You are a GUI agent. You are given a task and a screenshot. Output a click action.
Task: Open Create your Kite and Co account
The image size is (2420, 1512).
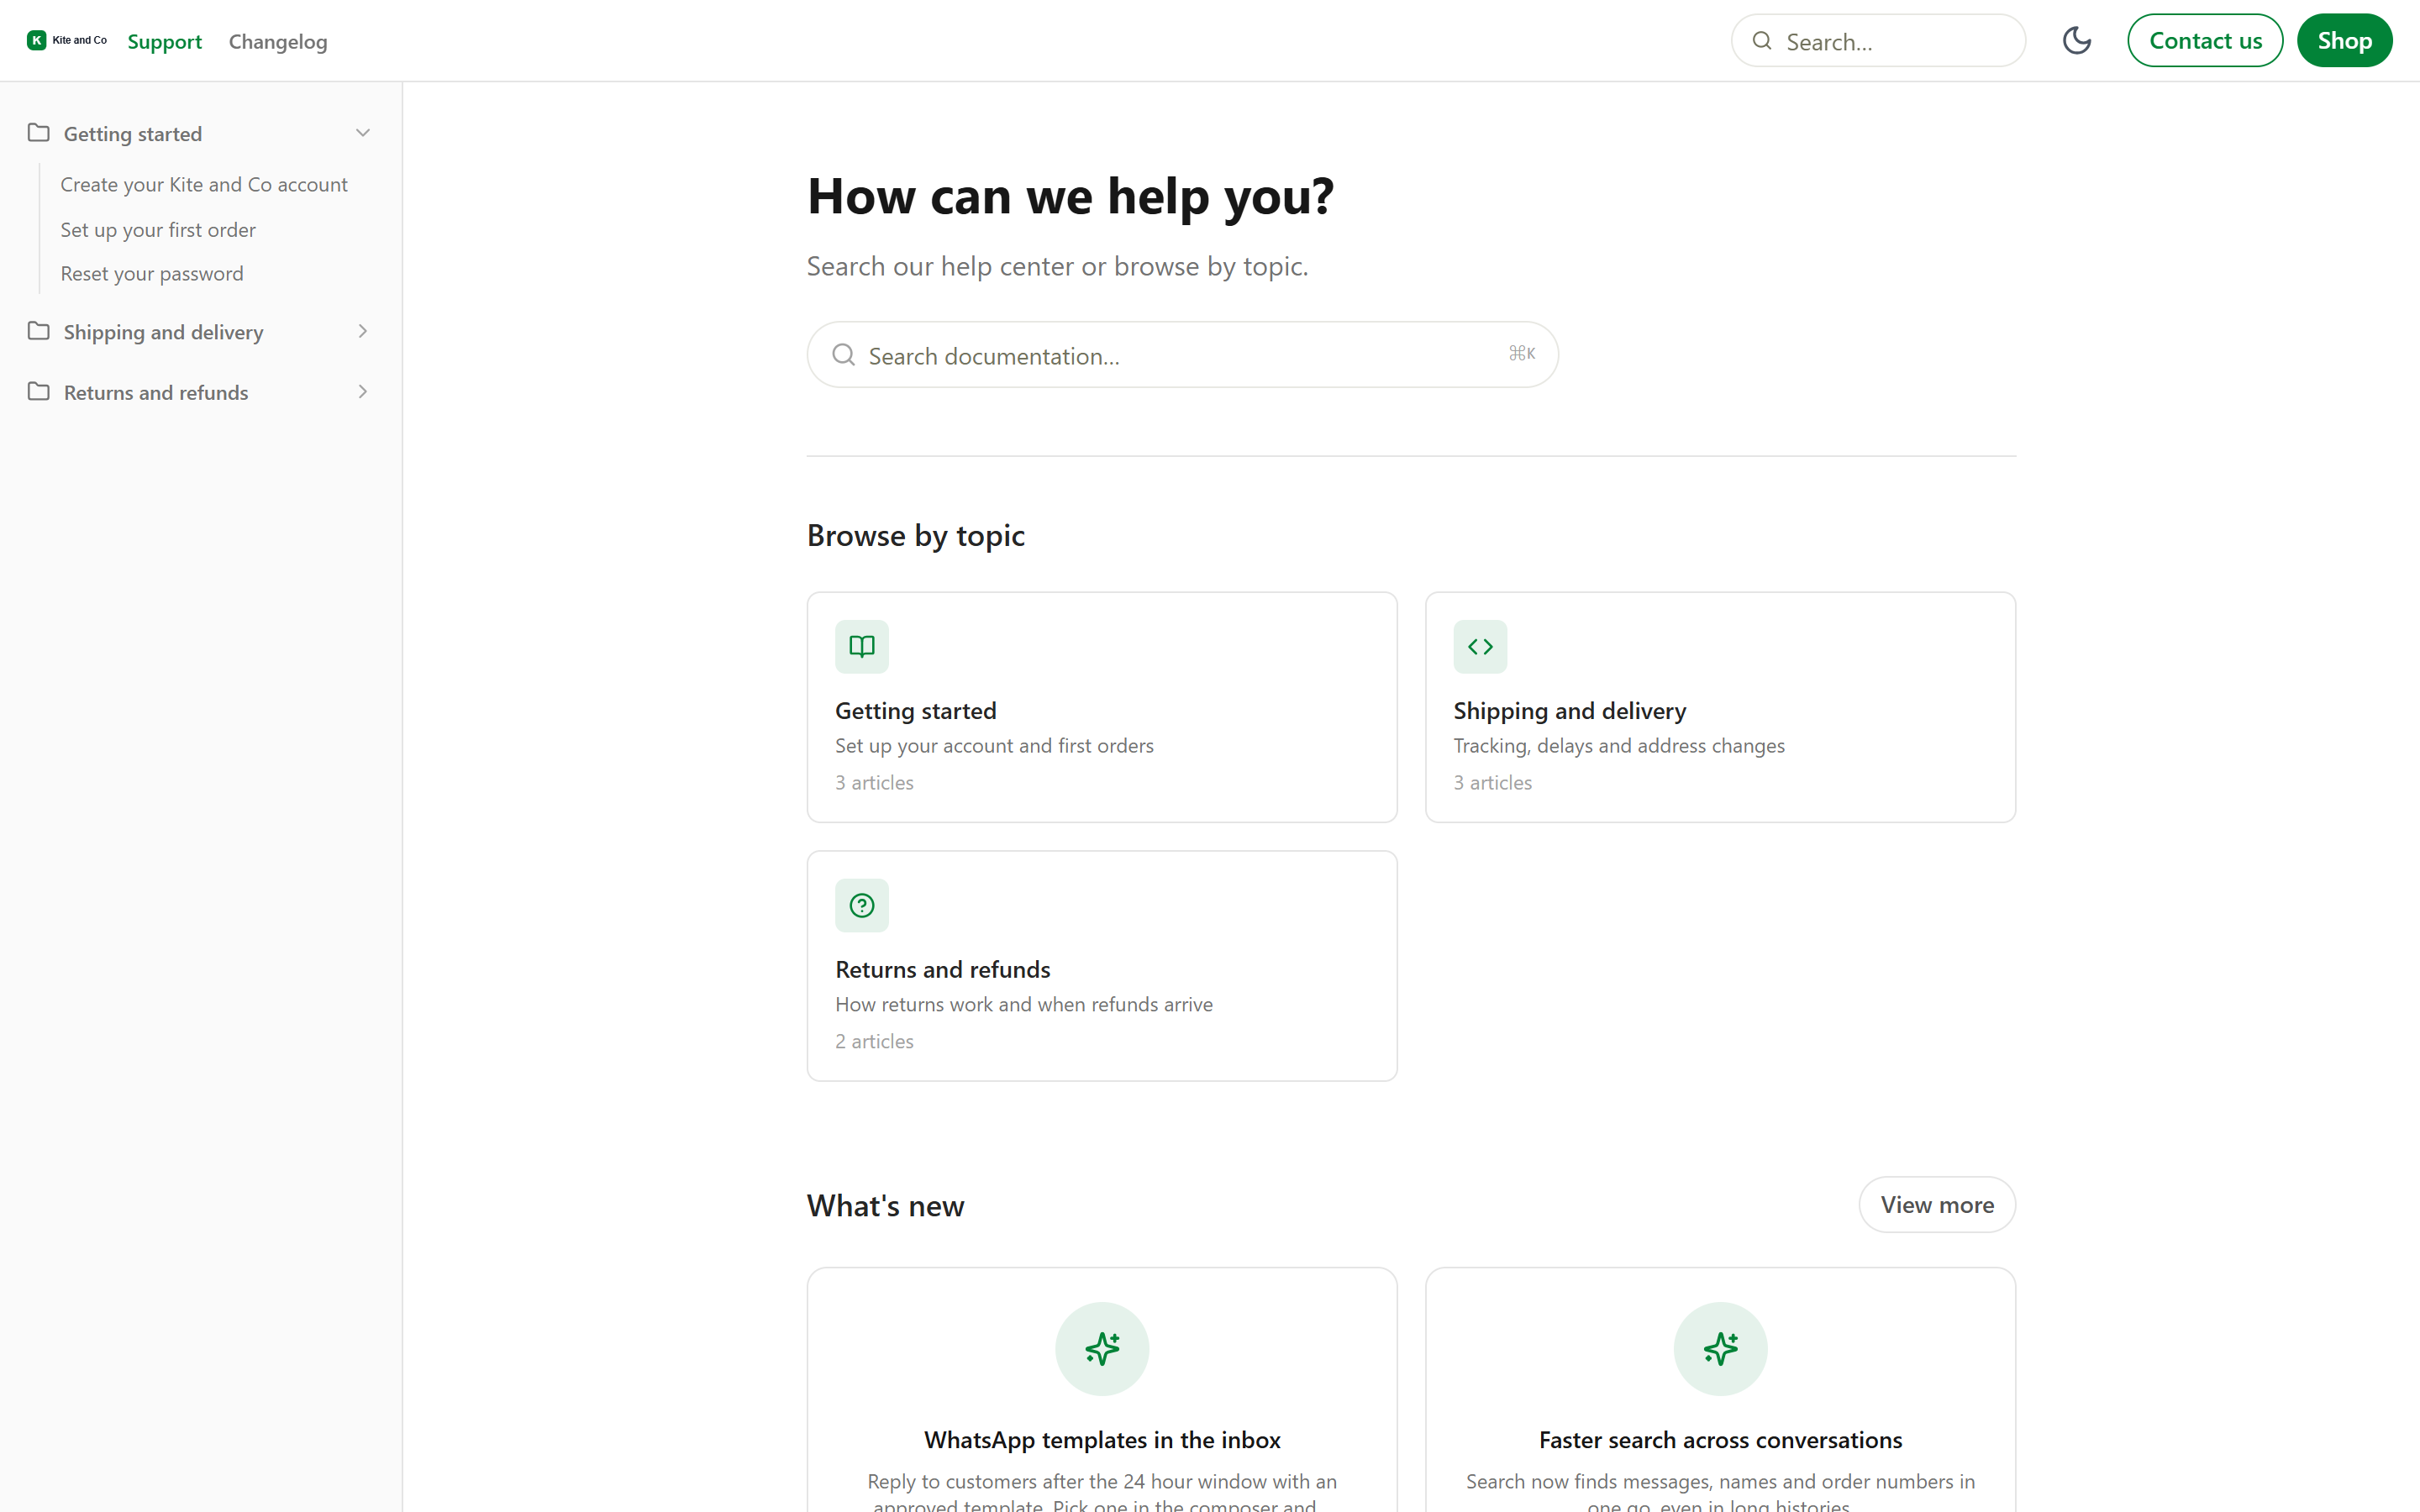[x=204, y=185]
